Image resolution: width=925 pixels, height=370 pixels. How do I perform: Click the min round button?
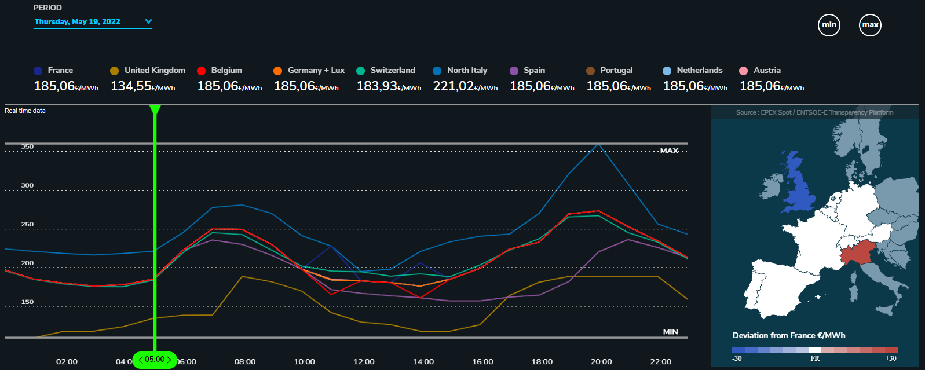coord(829,25)
